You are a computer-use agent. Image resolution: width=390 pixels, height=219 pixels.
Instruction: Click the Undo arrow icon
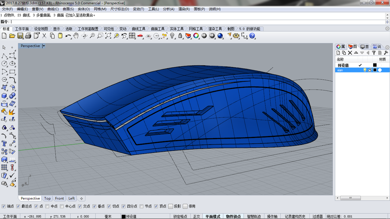68,36
